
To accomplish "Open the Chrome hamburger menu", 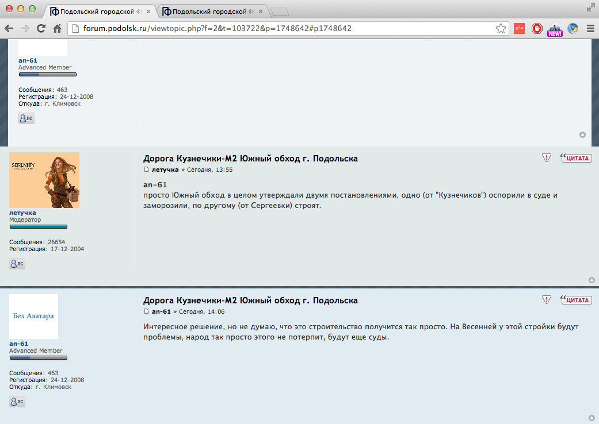I will tap(590, 29).
